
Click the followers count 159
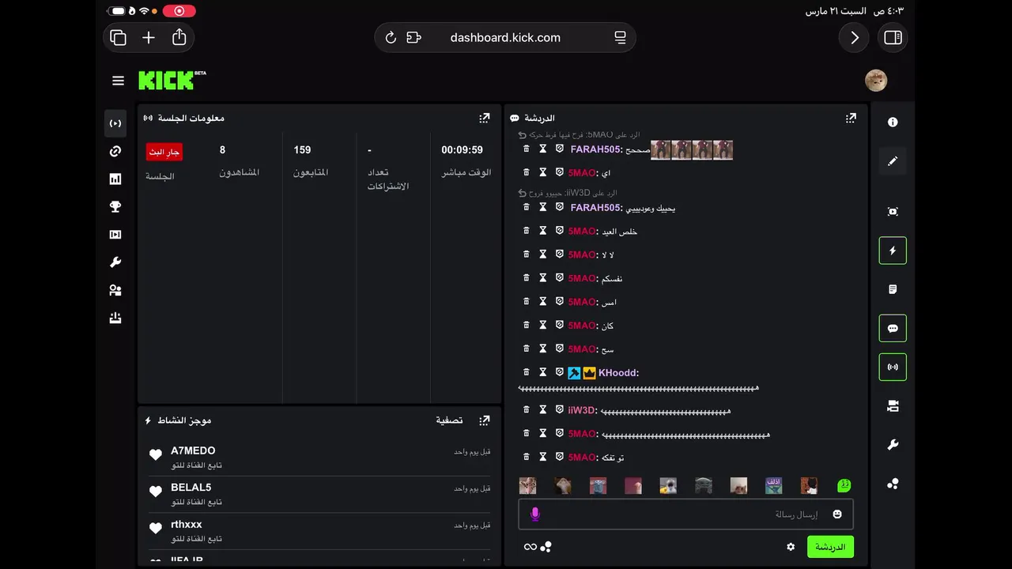pos(302,150)
